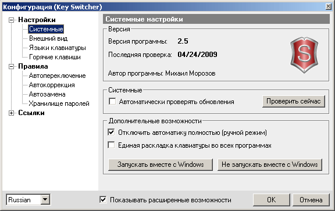Select Автопереключение rules item

coord(57,76)
